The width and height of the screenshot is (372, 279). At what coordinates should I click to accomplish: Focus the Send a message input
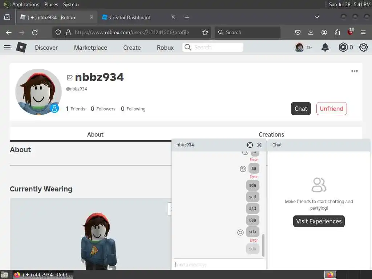point(218,264)
